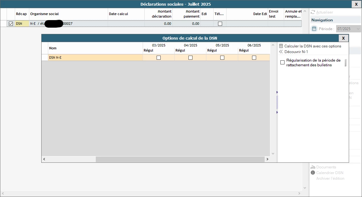Screen dimensions: 362x197
Task: Click the 0.00 Montant paiement cell
Action: 187,24
